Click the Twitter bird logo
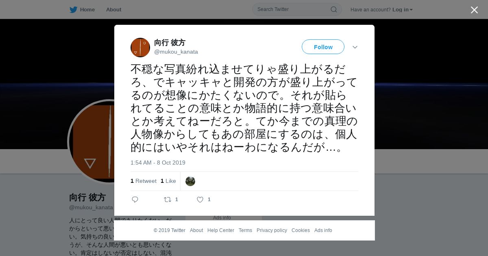This screenshot has height=256, width=488. [73, 9]
